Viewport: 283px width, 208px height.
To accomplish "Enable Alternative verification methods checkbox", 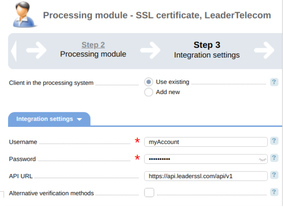I will 149,193.
